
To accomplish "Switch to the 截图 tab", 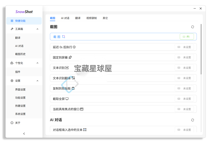I will [52, 18].
